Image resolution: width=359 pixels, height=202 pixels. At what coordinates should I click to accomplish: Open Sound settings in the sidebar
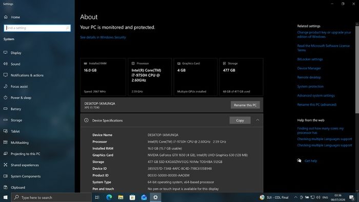pyautogui.click(x=12, y=64)
